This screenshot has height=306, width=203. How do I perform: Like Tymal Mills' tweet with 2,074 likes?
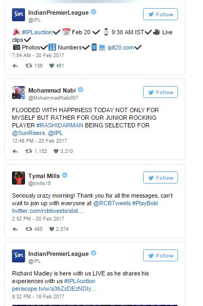click(x=52, y=229)
